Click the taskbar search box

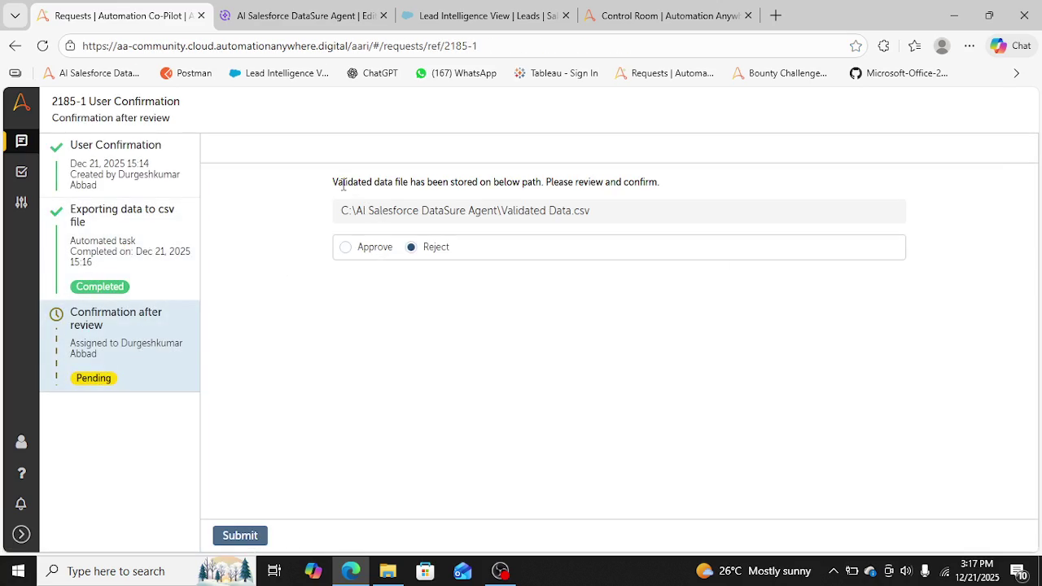click(147, 571)
